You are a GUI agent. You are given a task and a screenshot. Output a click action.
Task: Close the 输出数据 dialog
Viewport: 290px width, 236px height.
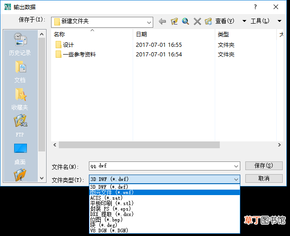(276, 7)
